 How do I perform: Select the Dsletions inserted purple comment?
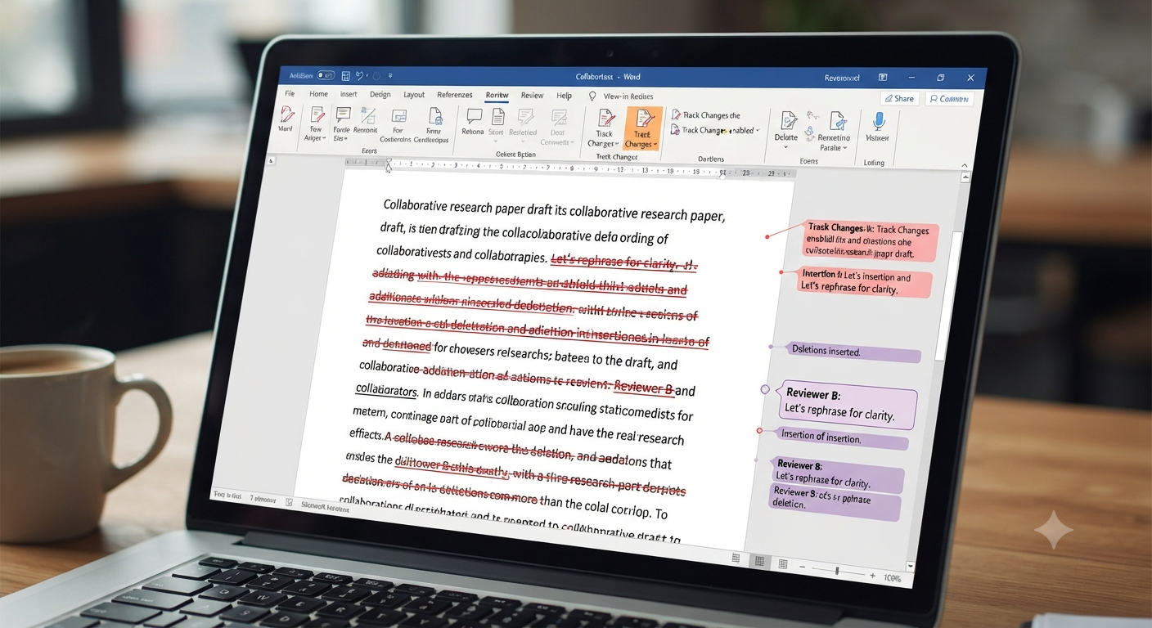(852, 352)
